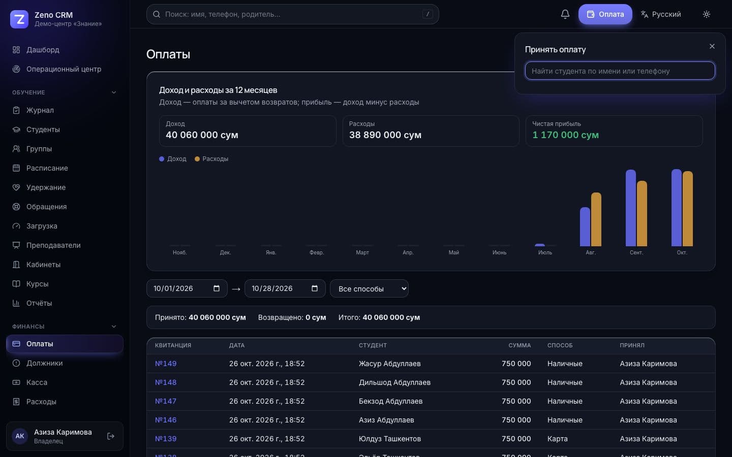Click the Азиза Каримова profile avatar
The image size is (732, 457).
(x=20, y=436)
